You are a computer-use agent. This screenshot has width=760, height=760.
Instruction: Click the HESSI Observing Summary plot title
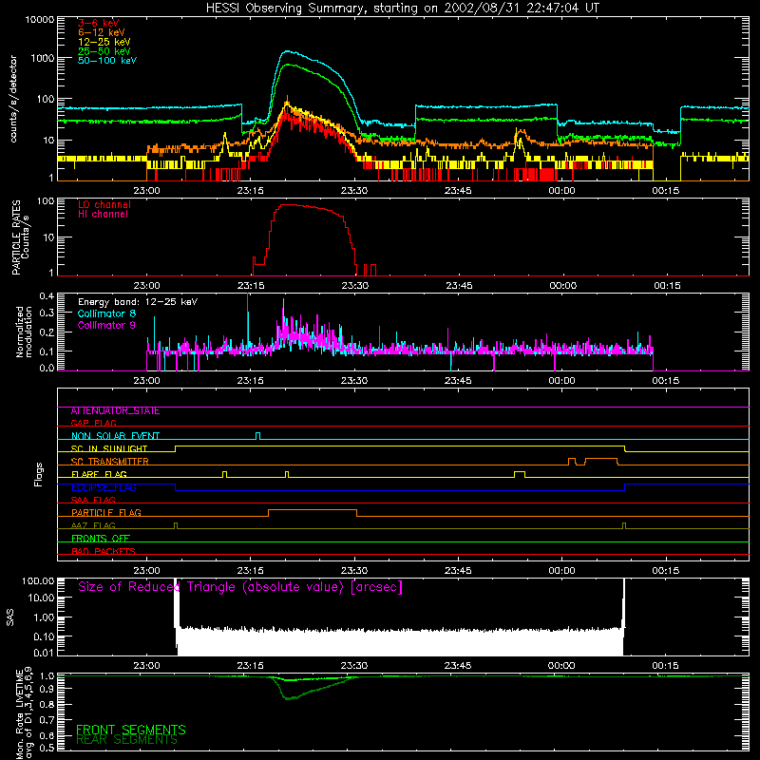402,8
